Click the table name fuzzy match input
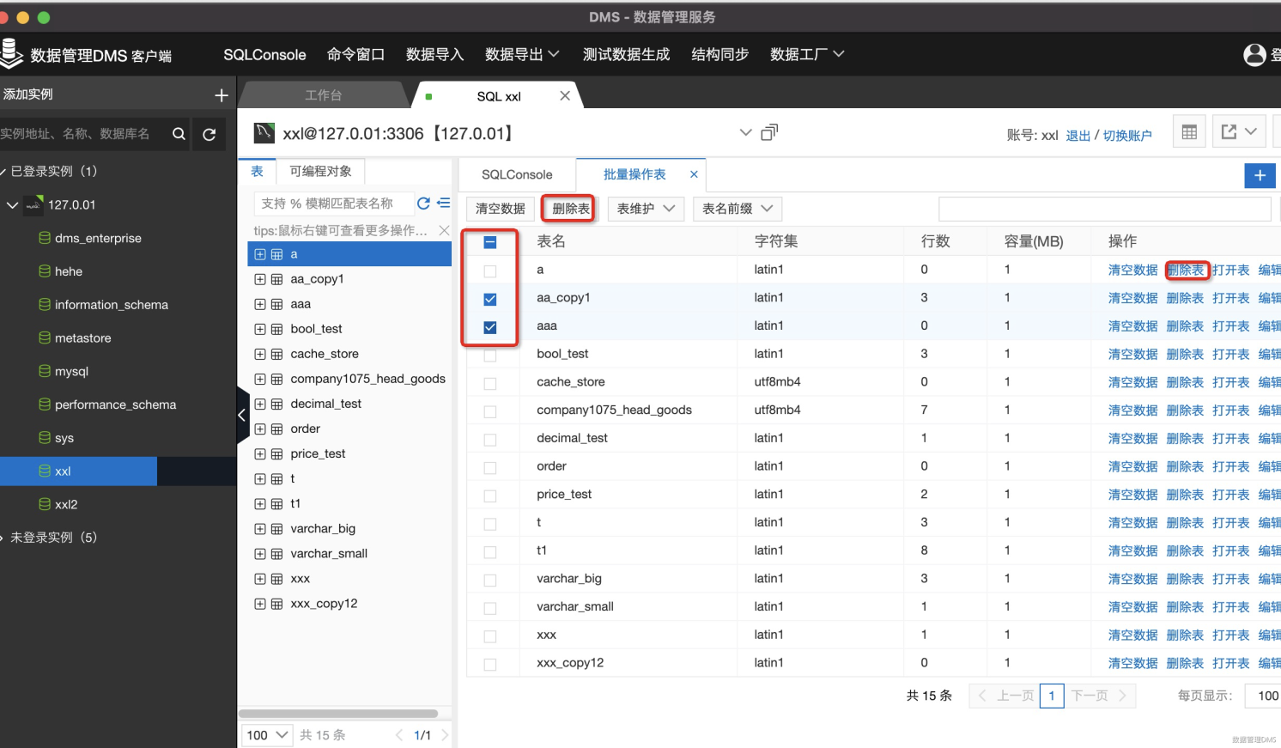 [x=333, y=204]
